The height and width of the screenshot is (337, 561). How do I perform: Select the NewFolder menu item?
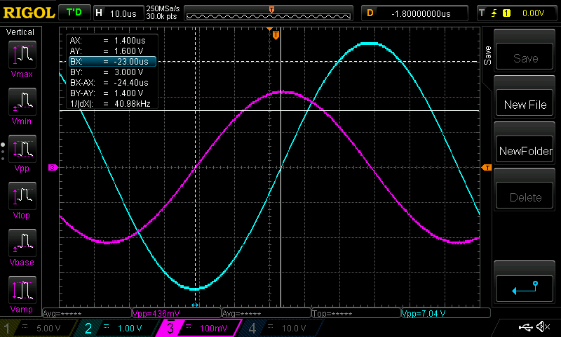(x=525, y=151)
